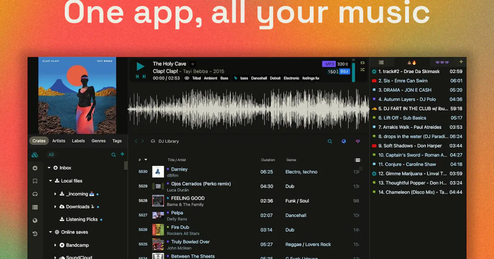This screenshot has width=494, height=259.
Task: Click the Bb key badge
Action: coord(344,72)
